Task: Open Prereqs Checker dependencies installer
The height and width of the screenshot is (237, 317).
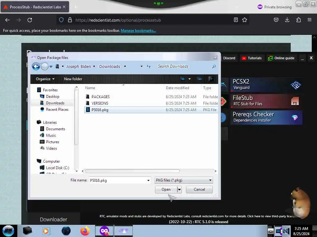Action: pyautogui.click(x=266, y=117)
